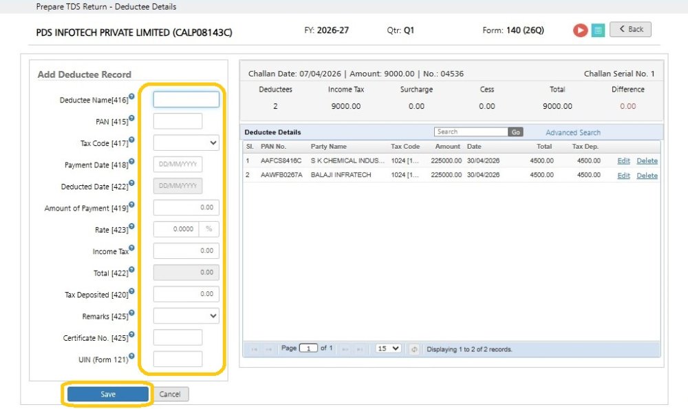Edit the BALAJI INFRATECH row

click(623, 176)
